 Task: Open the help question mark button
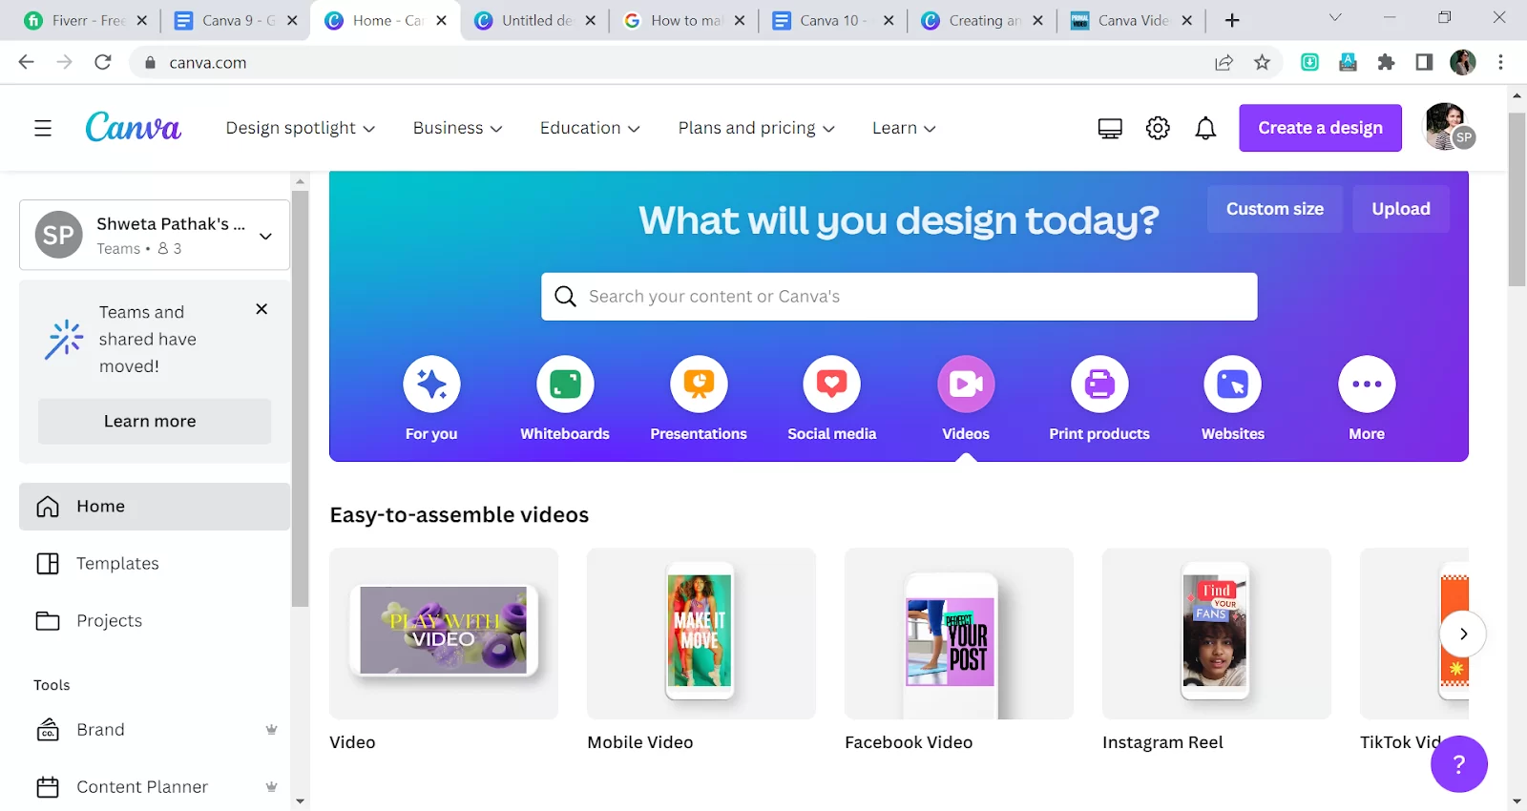(x=1458, y=763)
